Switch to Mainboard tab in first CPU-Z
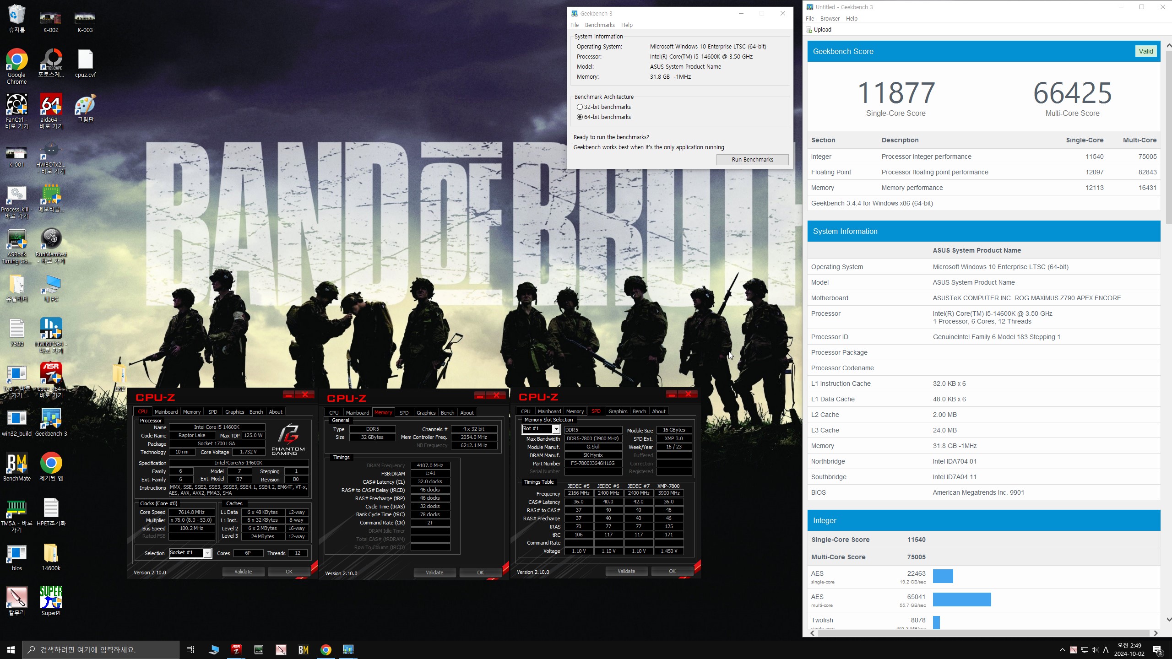 (x=166, y=412)
